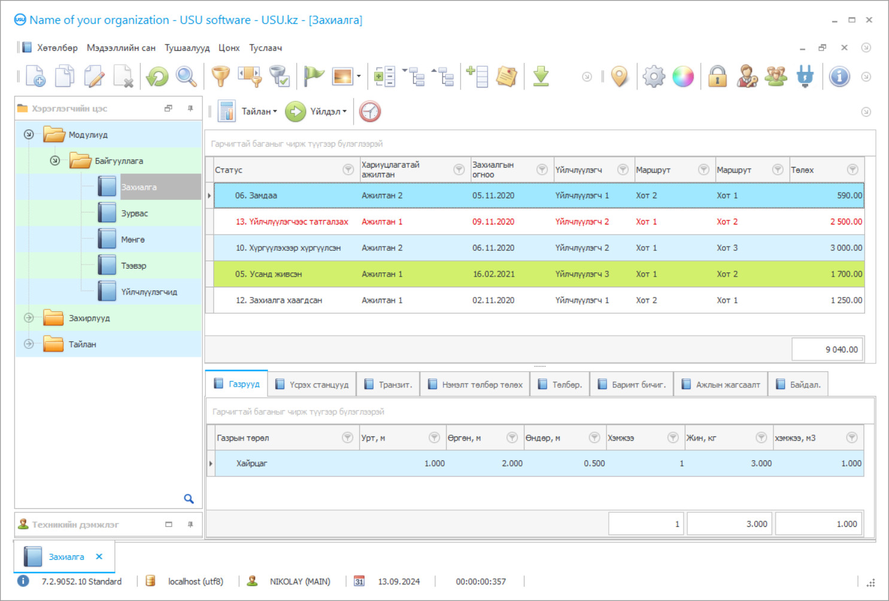Pin the Хэрэглэгчийн цэс panel
The image size is (889, 601).
(x=190, y=108)
